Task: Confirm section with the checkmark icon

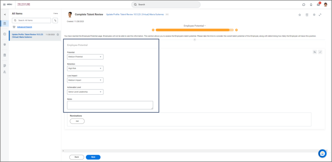Action: click(x=320, y=52)
